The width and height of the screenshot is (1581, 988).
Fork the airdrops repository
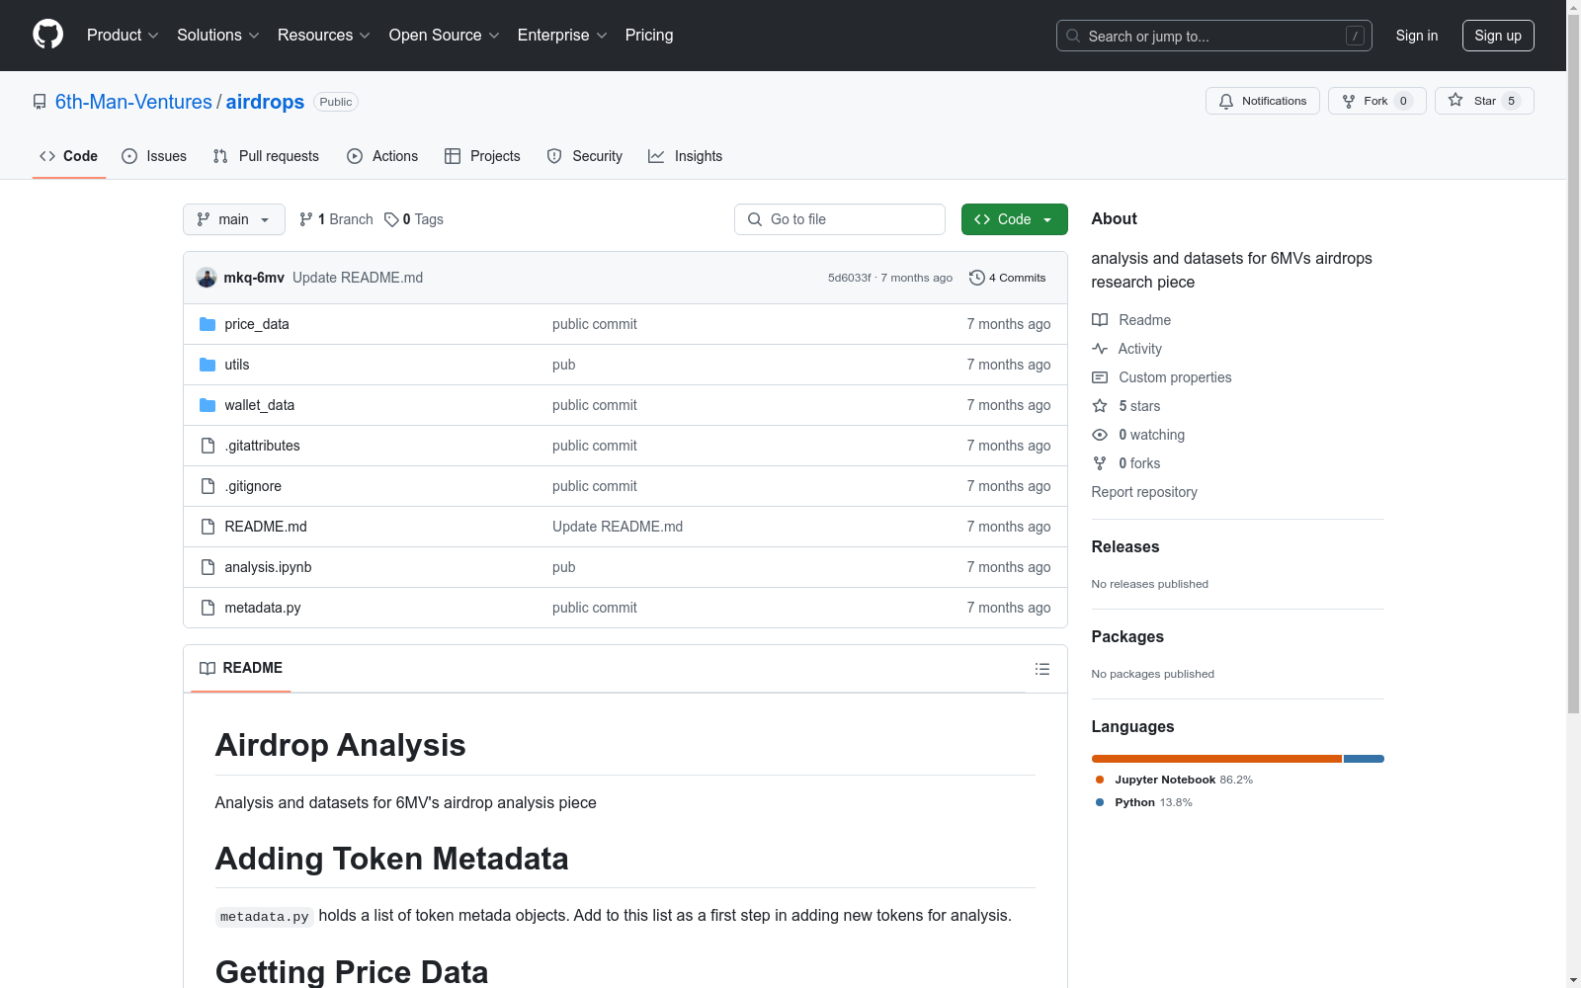click(1375, 101)
